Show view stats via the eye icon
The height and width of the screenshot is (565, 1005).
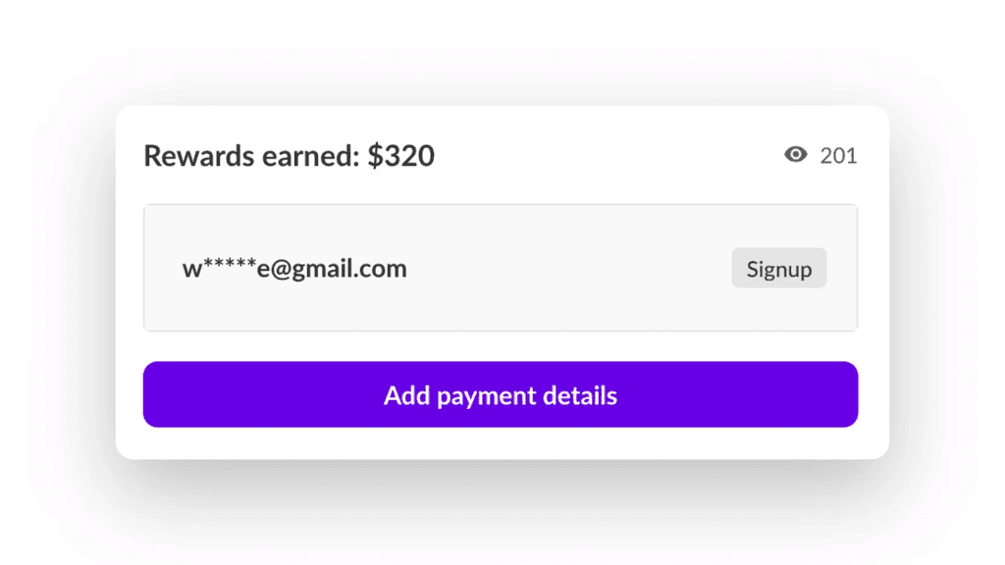point(796,154)
